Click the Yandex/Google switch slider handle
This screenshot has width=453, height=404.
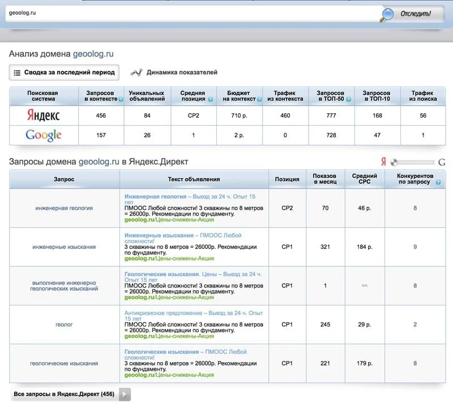(394, 162)
